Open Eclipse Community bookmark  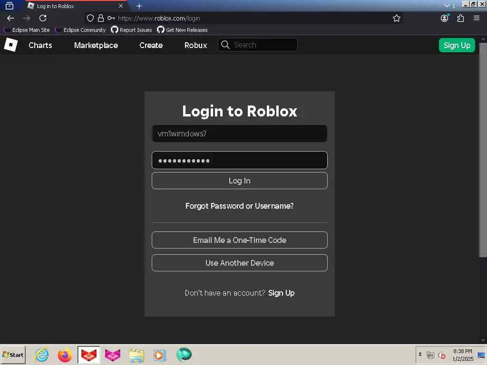(80, 30)
